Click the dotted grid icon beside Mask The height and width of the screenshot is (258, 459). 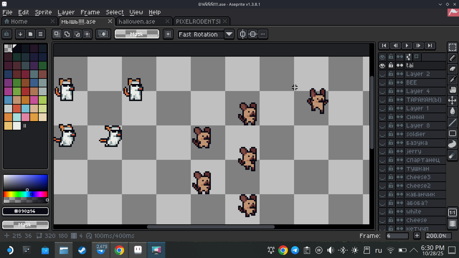tap(168, 34)
